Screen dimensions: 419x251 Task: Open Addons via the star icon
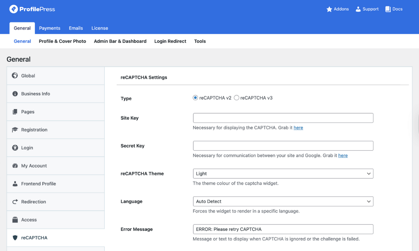click(x=329, y=9)
